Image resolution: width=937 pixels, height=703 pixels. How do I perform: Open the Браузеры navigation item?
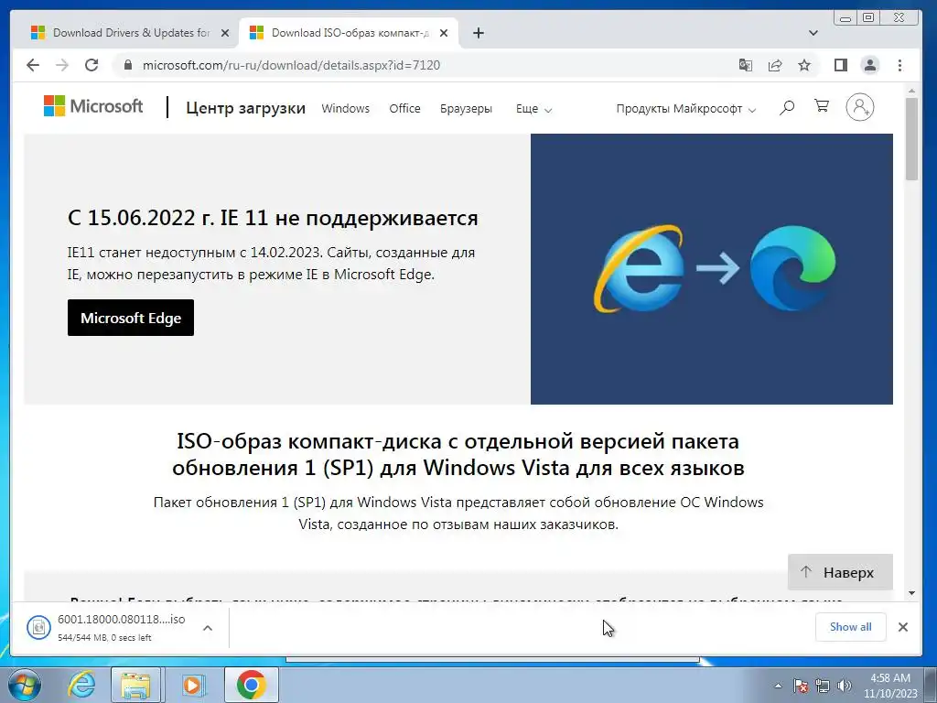tap(466, 108)
